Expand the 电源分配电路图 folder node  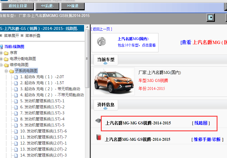(1, 59)
